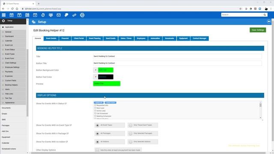Check the Meeting Scheduled status checkbox
Image resolution: width=274 pixels, height=154 pixels.
click(x=95, y=116)
